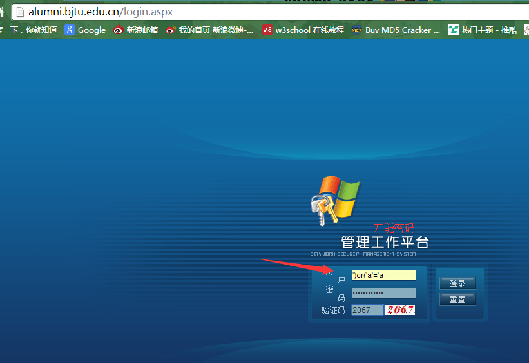Viewport: 529px width, 363px height.
Task: Click the 重置 reset button
Action: (458, 299)
